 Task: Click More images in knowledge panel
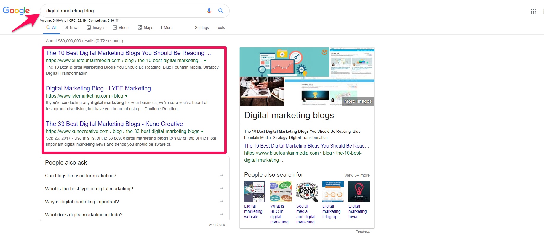click(x=358, y=101)
